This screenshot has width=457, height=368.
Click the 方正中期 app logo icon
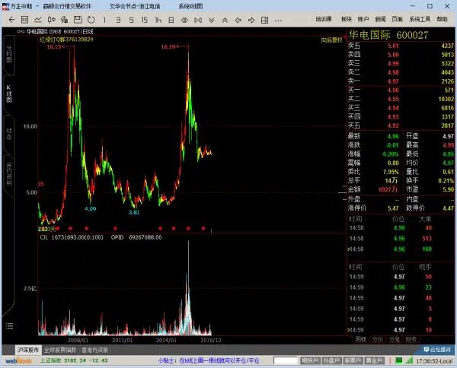pos(5,5)
